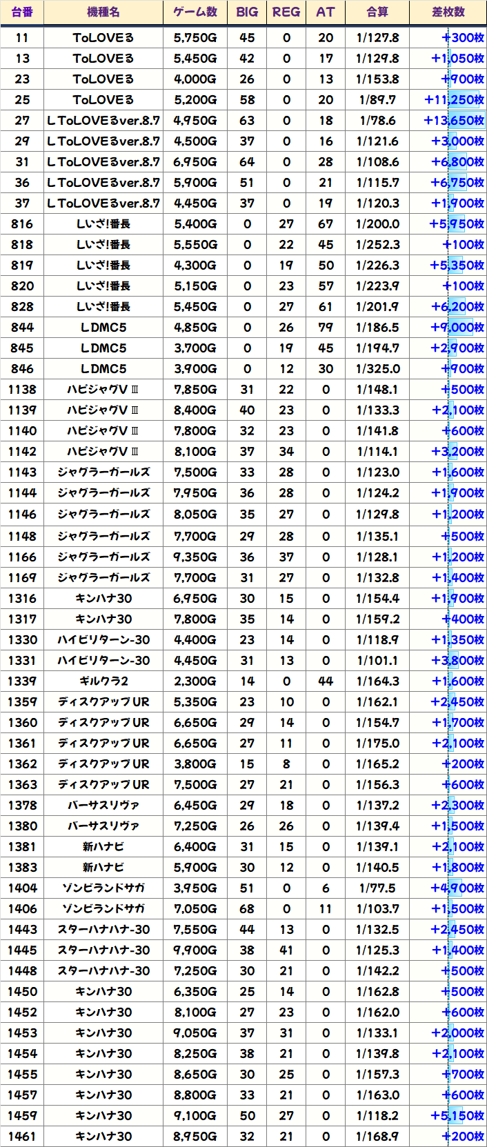Select machine number 1169 cell
Image resolution: width=487 pixels, height=1147 pixels.
point(22,577)
